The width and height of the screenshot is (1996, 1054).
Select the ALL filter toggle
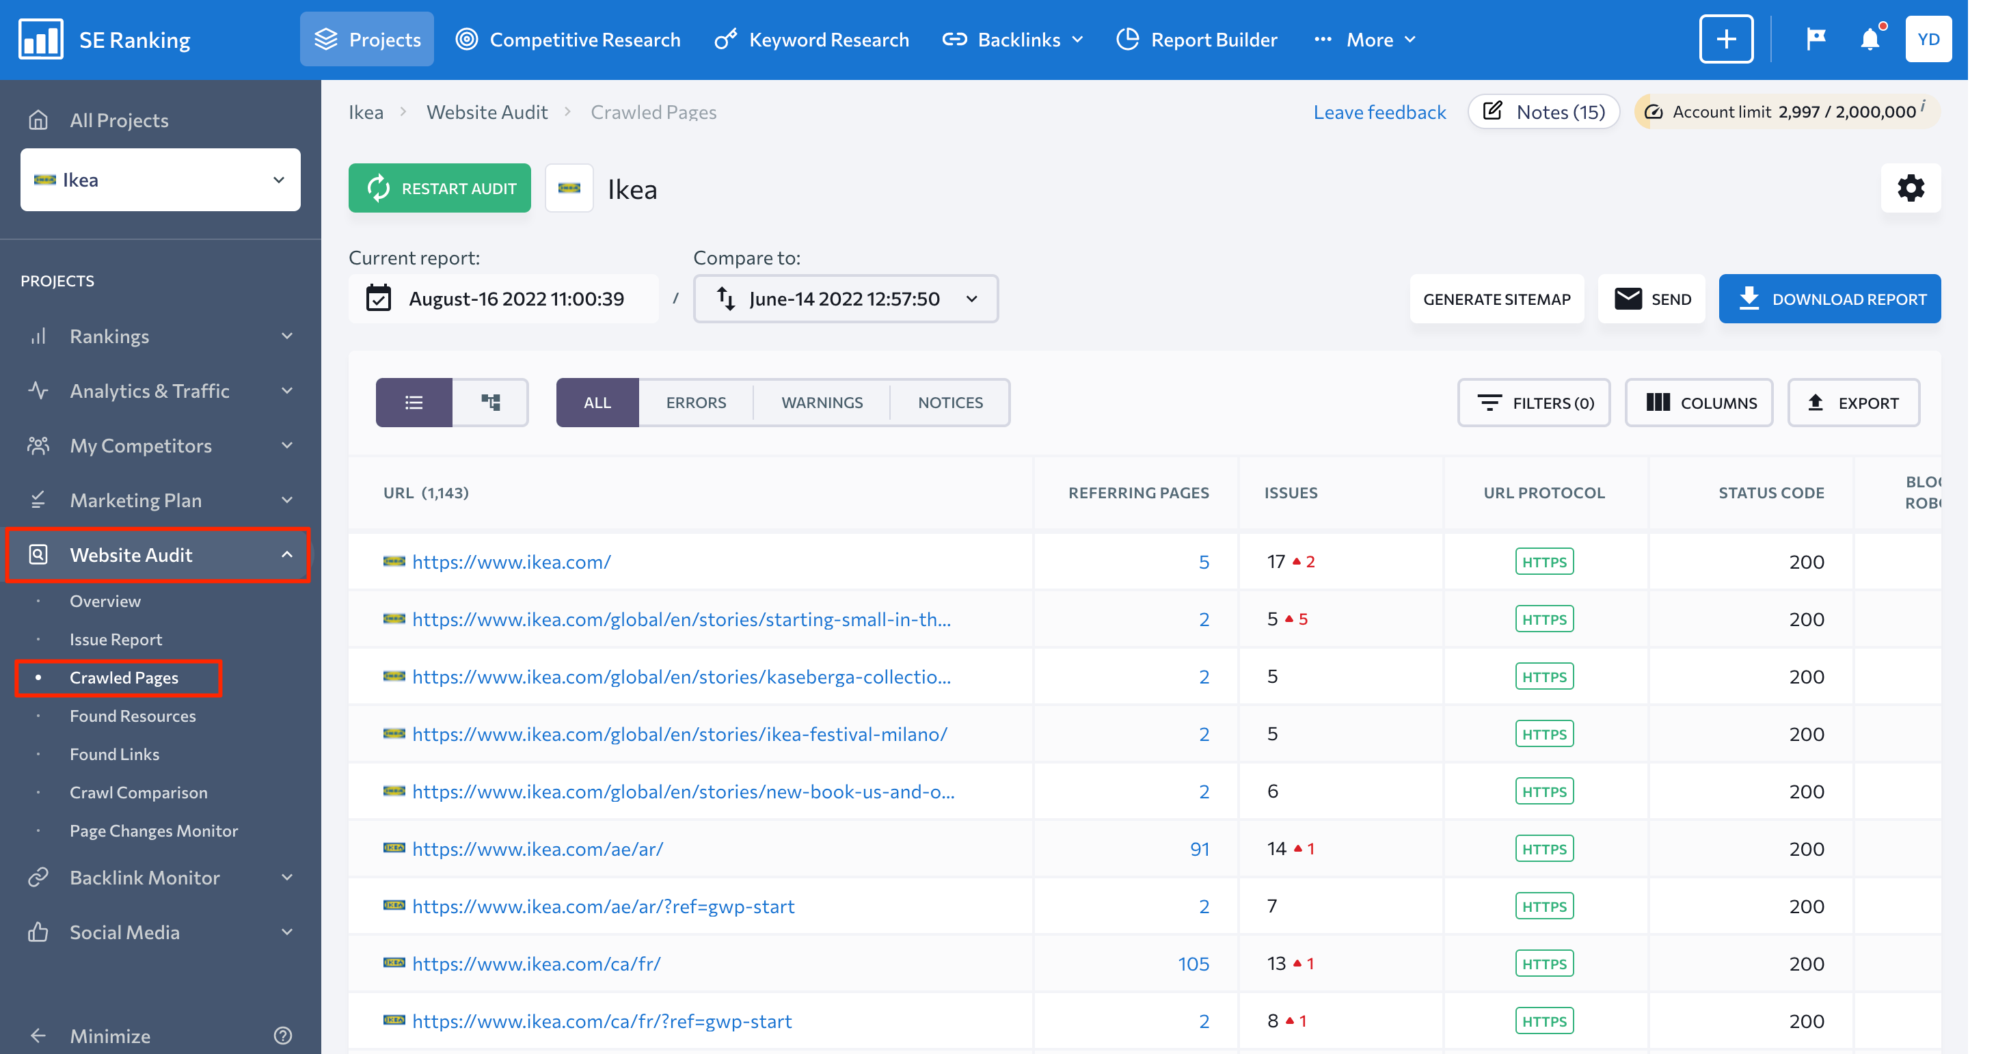tap(595, 401)
